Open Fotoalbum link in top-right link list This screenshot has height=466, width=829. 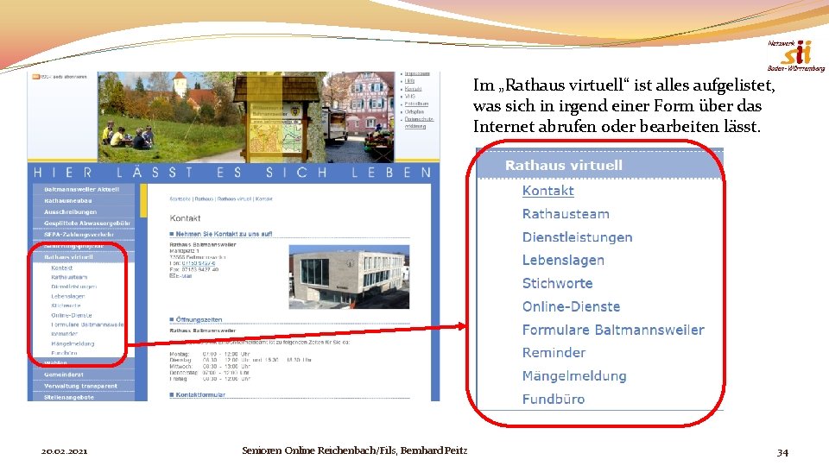(416, 104)
